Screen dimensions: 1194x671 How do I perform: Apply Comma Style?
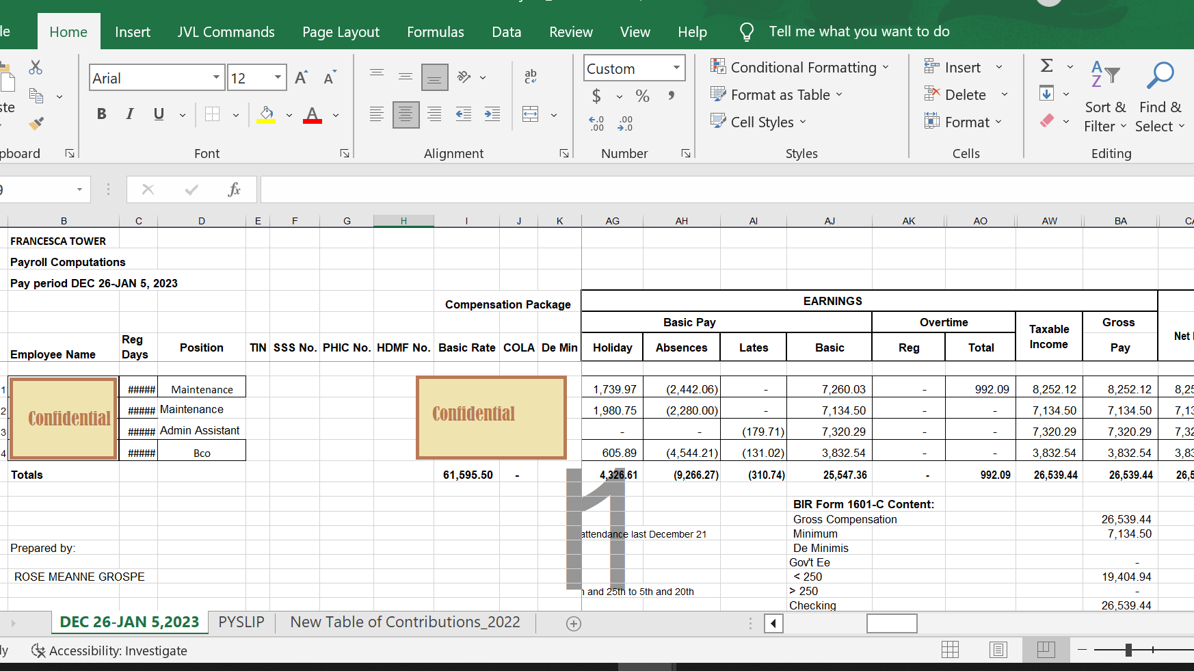coord(672,96)
